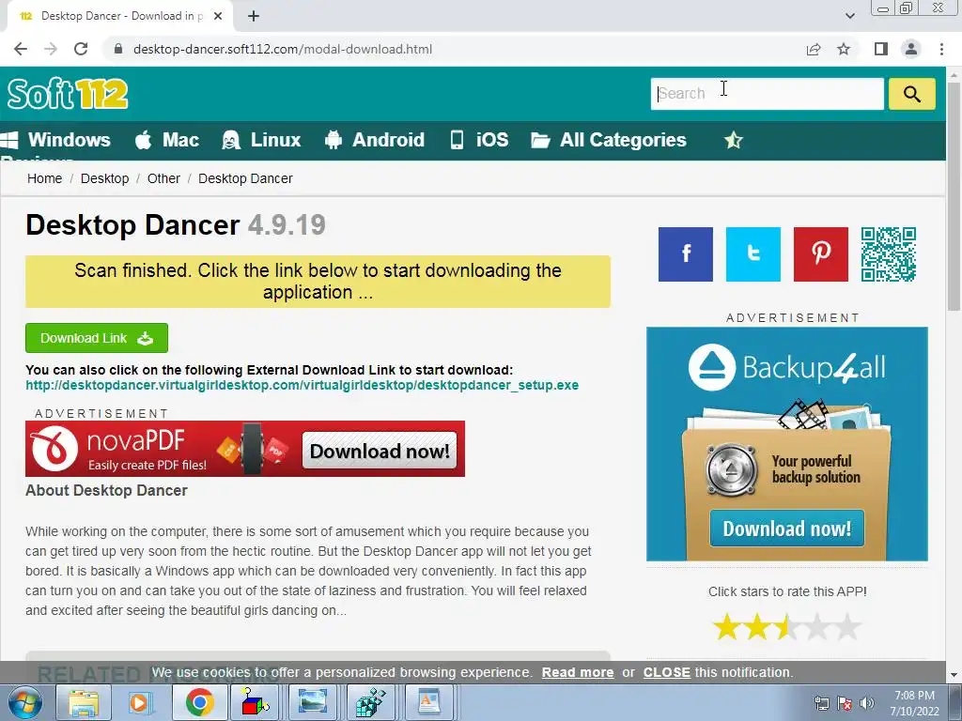
Task: Open the Other breadcrumb link
Action: (x=163, y=178)
